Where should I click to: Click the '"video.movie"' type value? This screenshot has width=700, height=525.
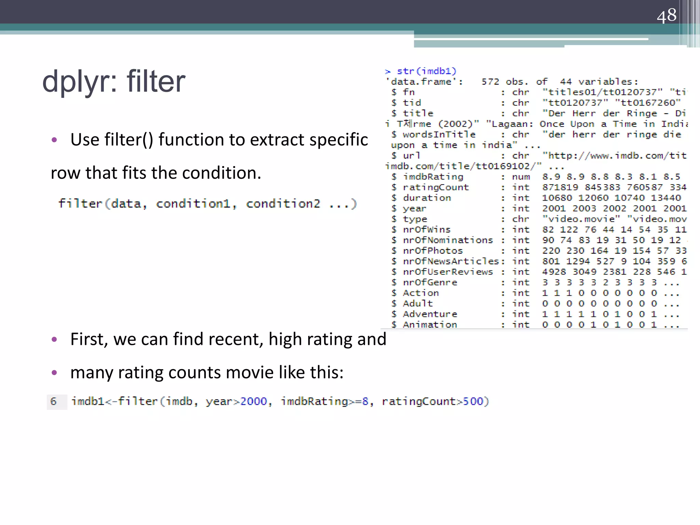point(581,219)
